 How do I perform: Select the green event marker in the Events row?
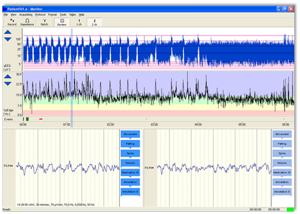[x=27, y=119]
